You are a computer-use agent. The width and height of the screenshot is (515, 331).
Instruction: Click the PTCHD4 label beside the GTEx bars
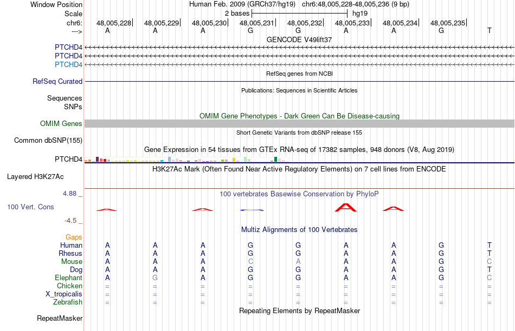(68, 159)
